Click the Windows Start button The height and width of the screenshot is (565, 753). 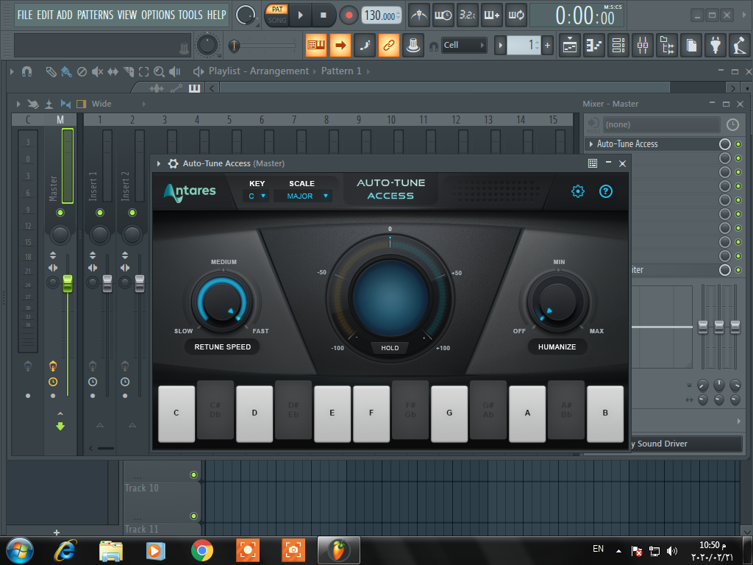click(x=20, y=550)
